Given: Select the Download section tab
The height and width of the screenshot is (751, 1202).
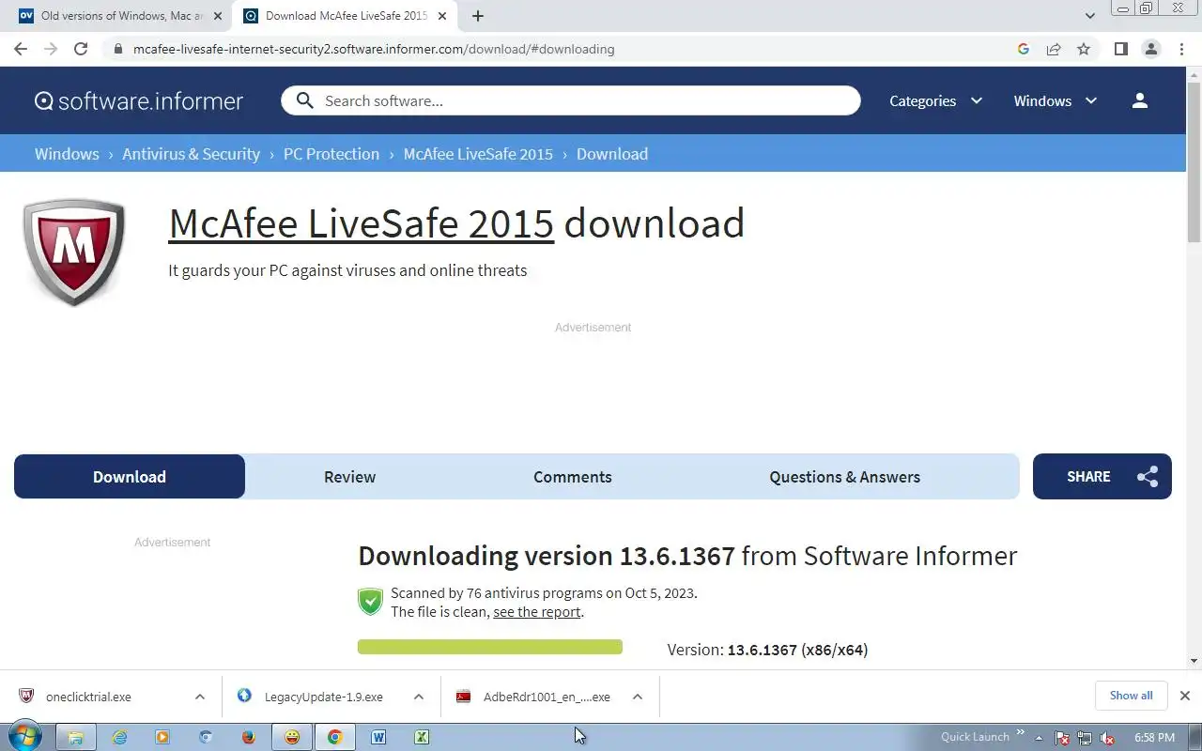Looking at the screenshot, I should (130, 477).
